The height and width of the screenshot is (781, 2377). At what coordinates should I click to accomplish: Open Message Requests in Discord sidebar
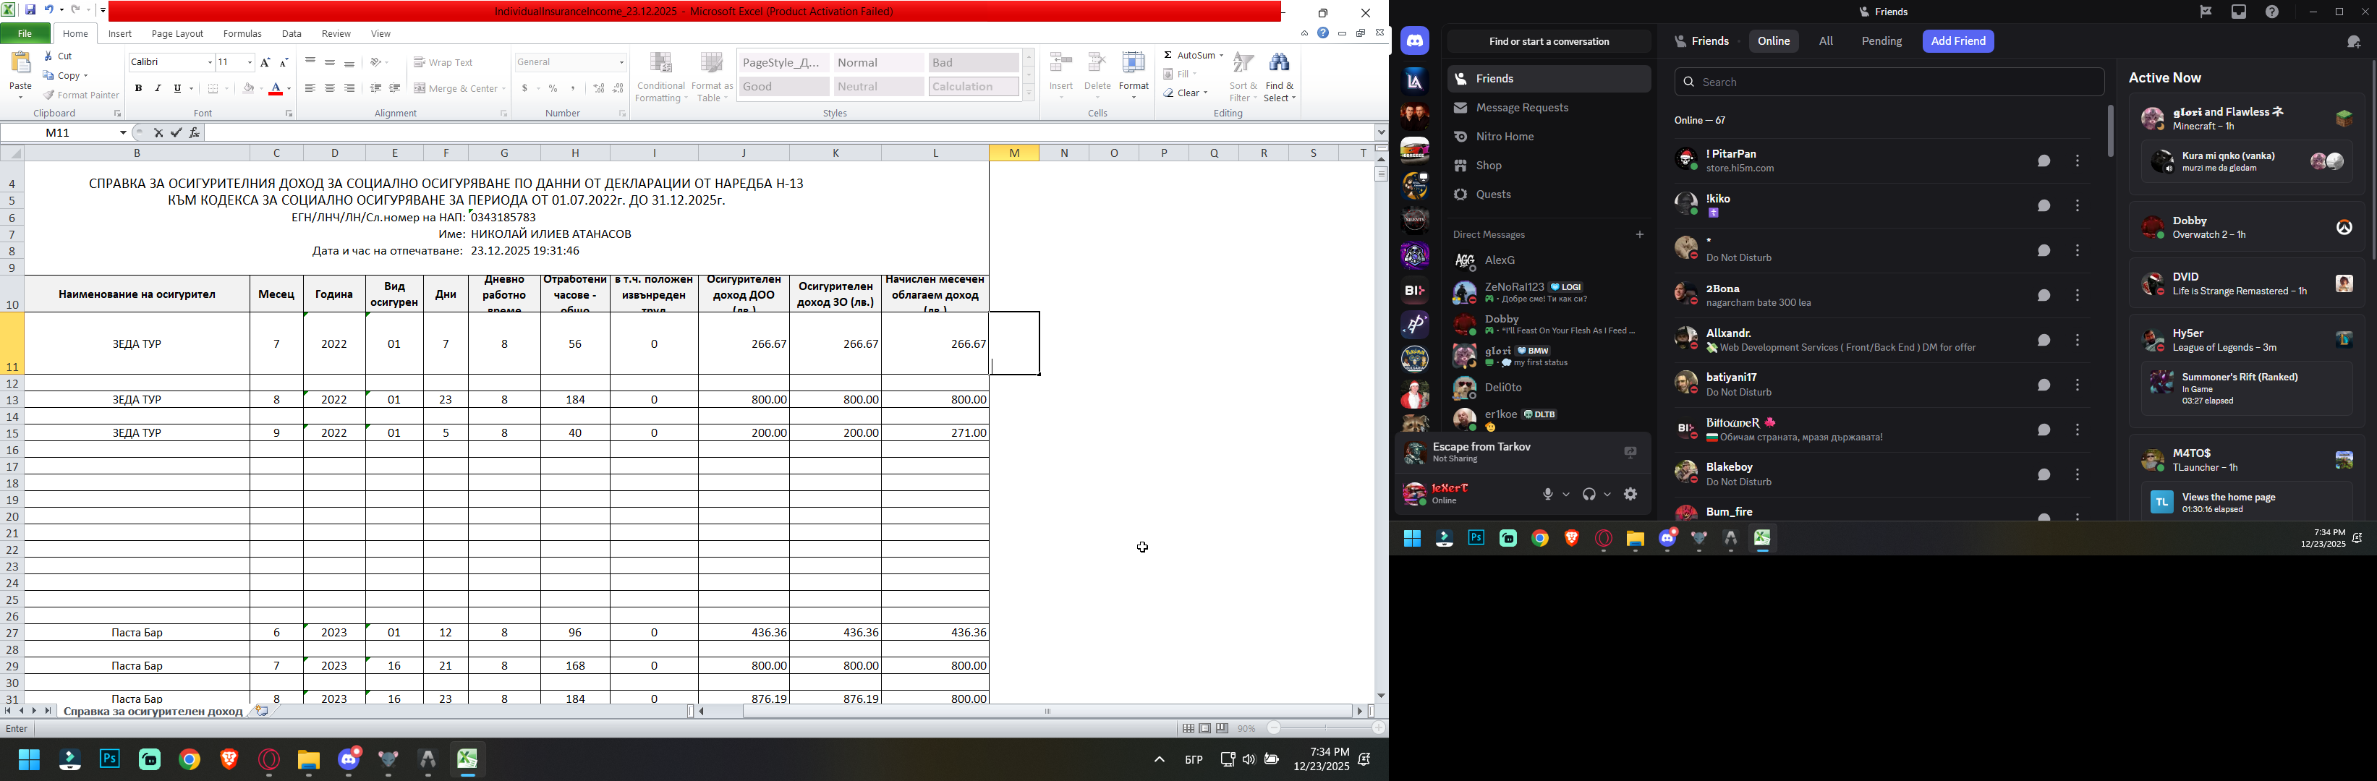pos(1523,108)
